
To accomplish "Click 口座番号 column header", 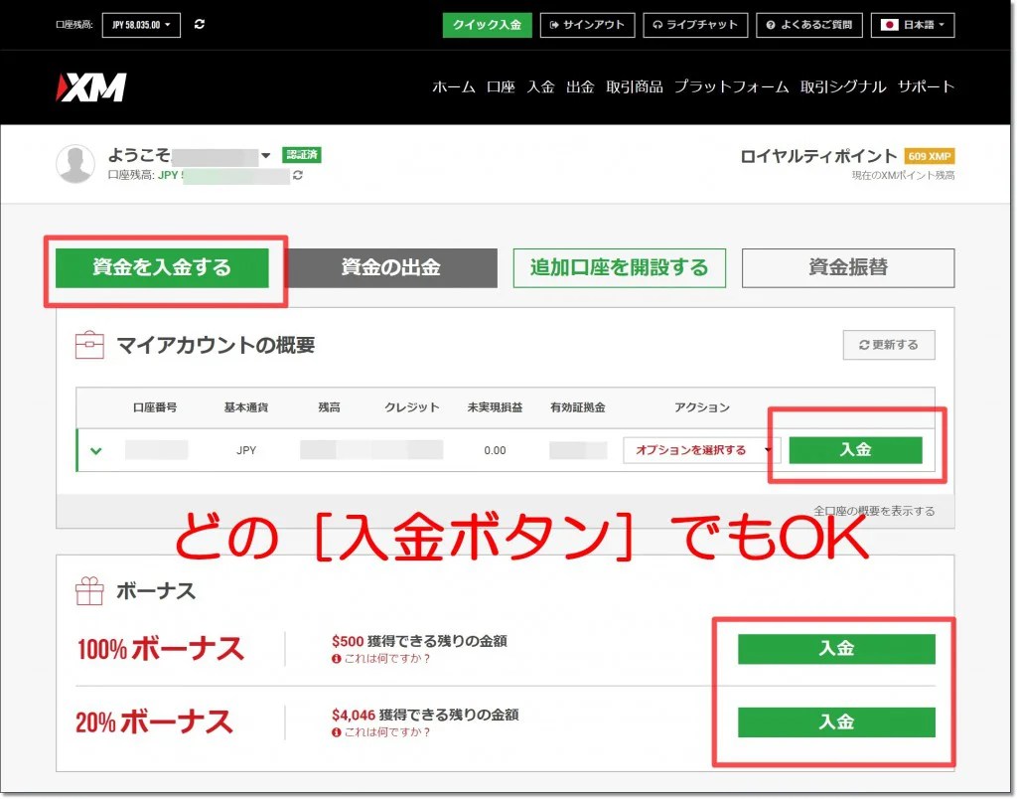I will (155, 407).
